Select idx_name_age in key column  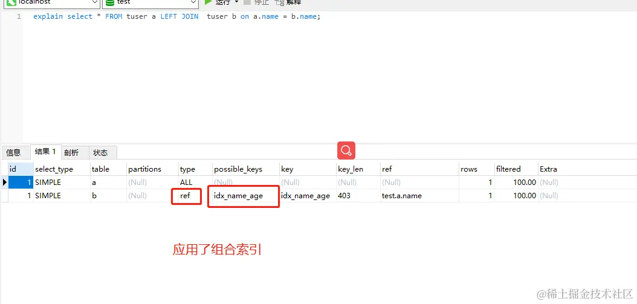[x=308, y=195]
